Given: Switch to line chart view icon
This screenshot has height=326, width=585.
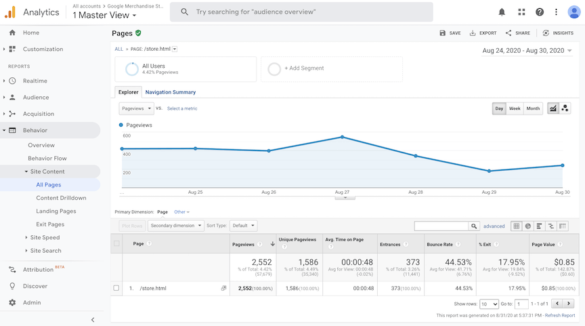Looking at the screenshot, I should tap(553, 108).
